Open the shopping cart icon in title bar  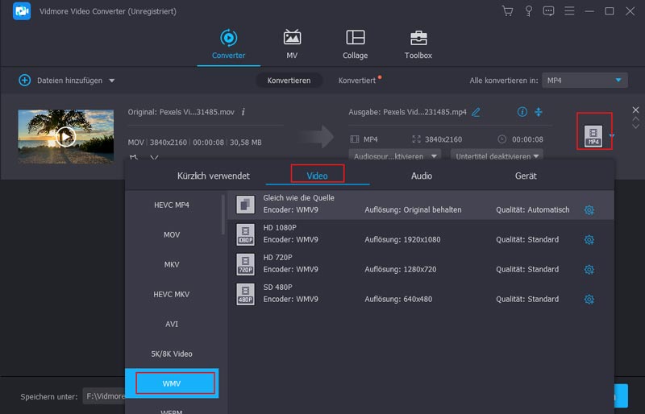pos(507,11)
